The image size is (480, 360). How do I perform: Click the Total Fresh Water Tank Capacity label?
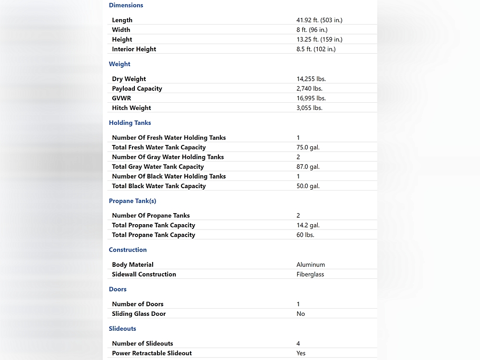click(x=159, y=147)
